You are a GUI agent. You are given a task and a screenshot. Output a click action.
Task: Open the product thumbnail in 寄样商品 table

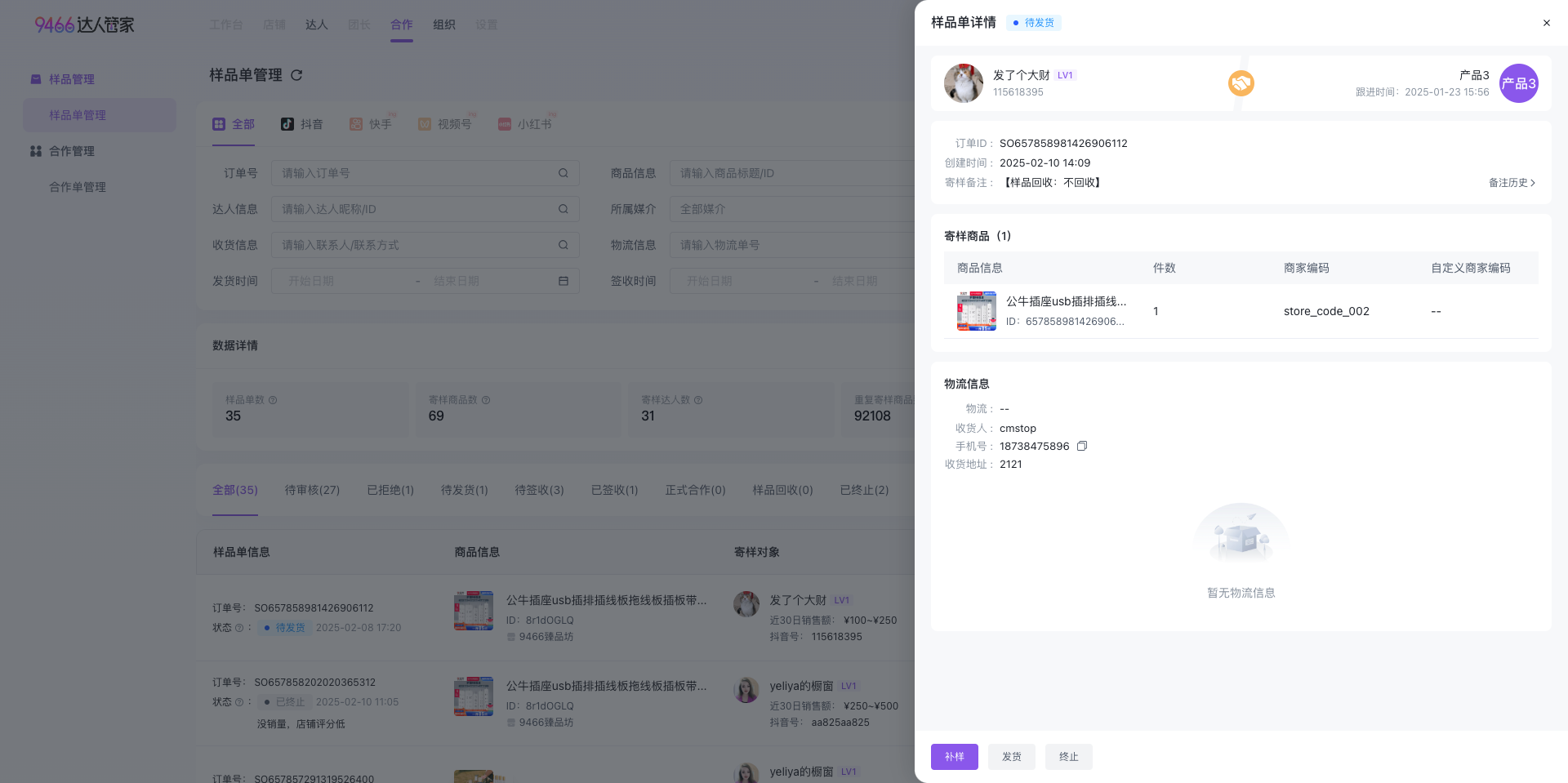[977, 311]
